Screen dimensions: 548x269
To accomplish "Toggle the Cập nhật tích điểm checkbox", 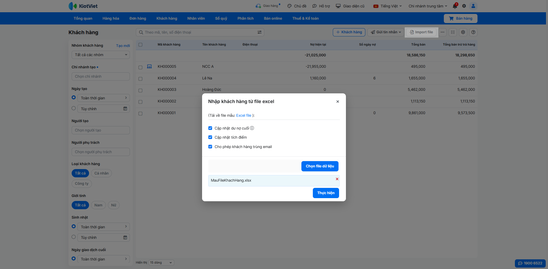I will (210, 137).
